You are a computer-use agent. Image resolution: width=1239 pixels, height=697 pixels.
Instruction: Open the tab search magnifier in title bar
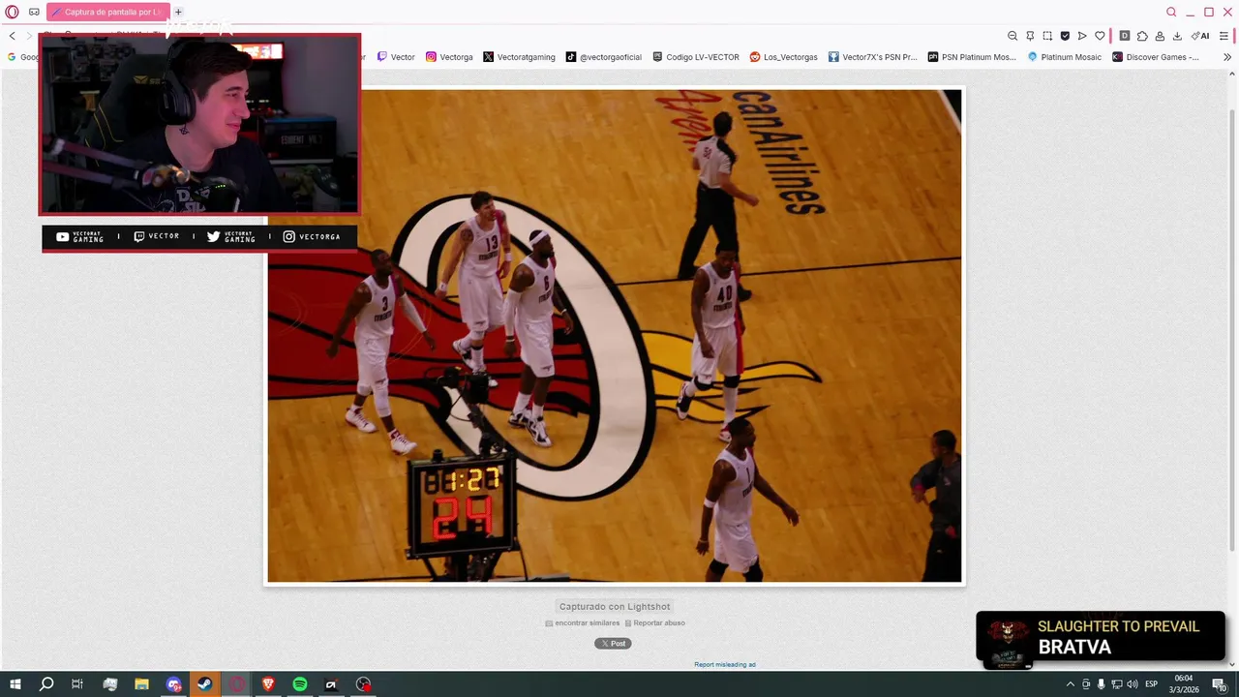click(1171, 12)
